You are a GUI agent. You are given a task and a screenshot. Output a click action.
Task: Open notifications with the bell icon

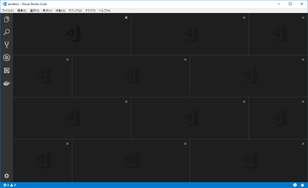click(x=302, y=185)
